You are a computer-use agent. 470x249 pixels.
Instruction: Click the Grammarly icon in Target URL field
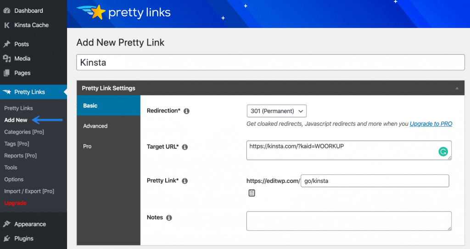click(x=443, y=152)
